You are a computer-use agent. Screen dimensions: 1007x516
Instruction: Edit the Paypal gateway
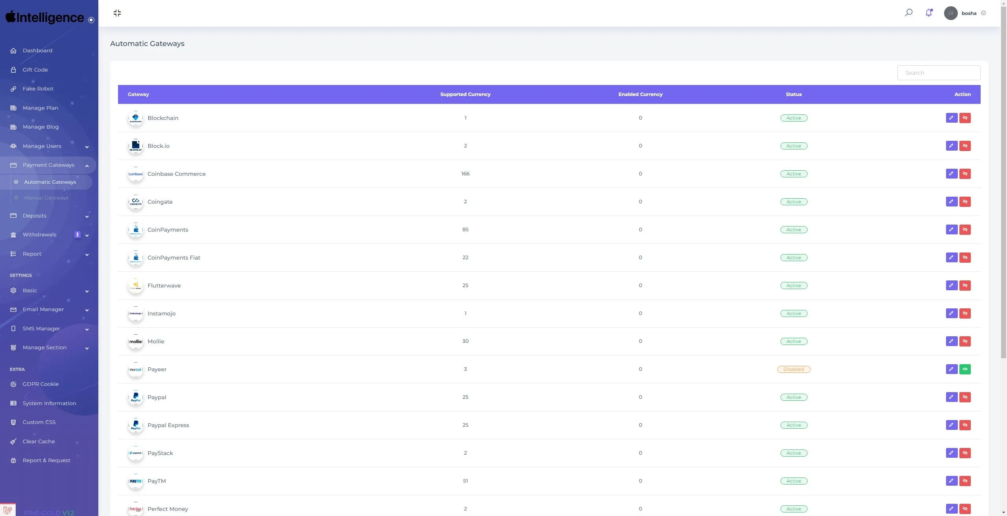pos(952,397)
